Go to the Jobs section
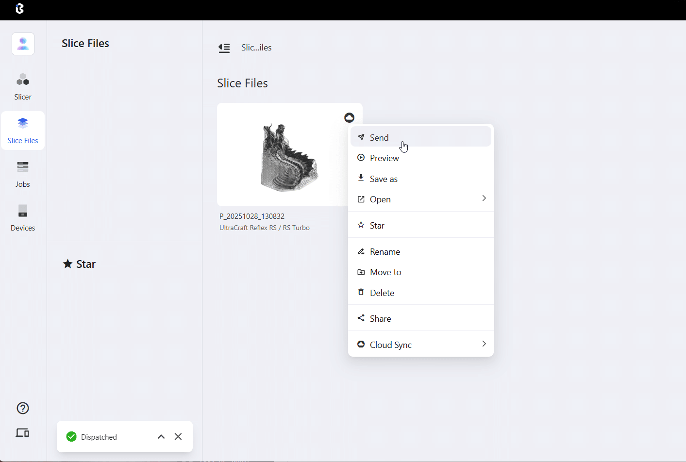The image size is (686, 462). point(23,174)
